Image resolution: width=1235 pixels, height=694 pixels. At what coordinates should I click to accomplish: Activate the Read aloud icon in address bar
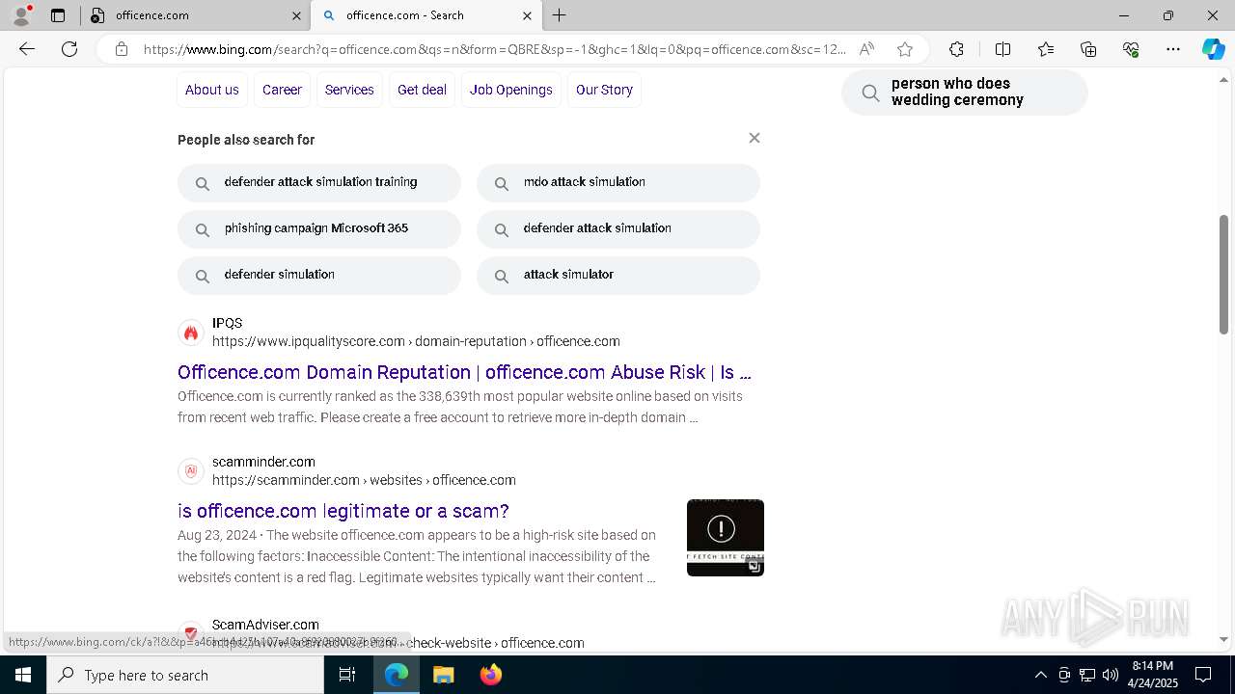[866, 49]
